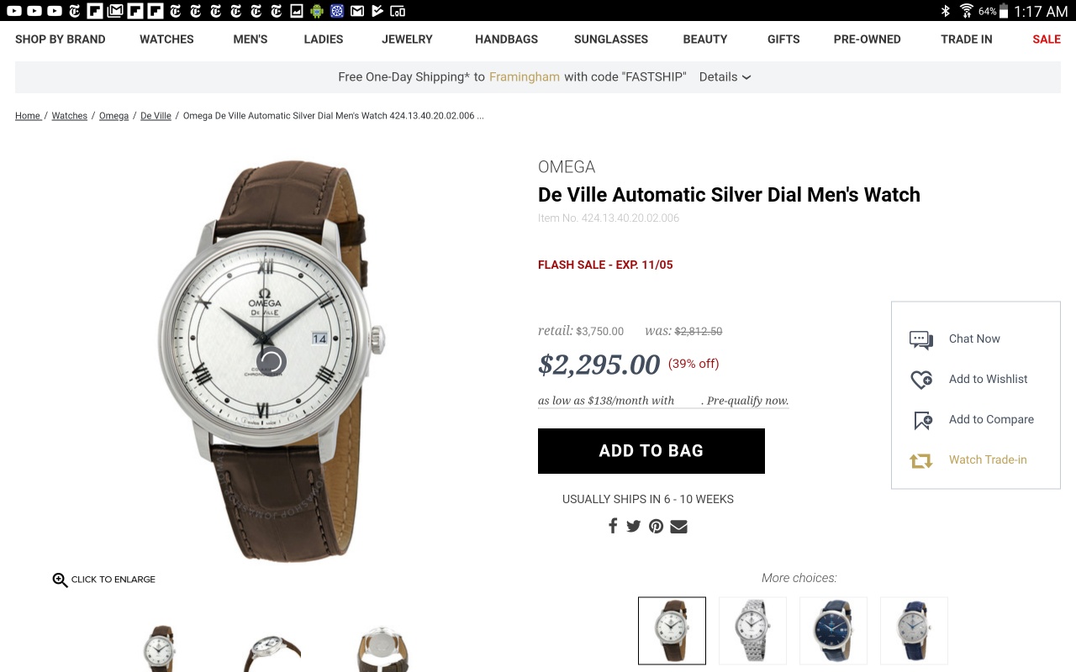Click the Add to Wishlist heart icon
Image resolution: width=1076 pixels, height=672 pixels.
[x=921, y=380]
